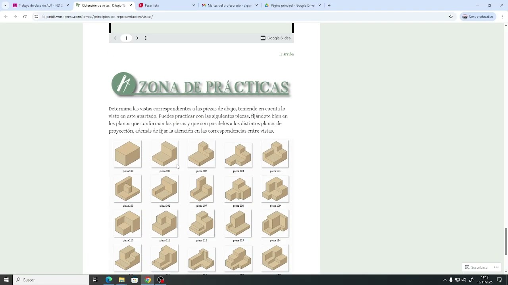The height and width of the screenshot is (285, 508).
Task: Reload the current page
Action: pyautogui.click(x=25, y=17)
